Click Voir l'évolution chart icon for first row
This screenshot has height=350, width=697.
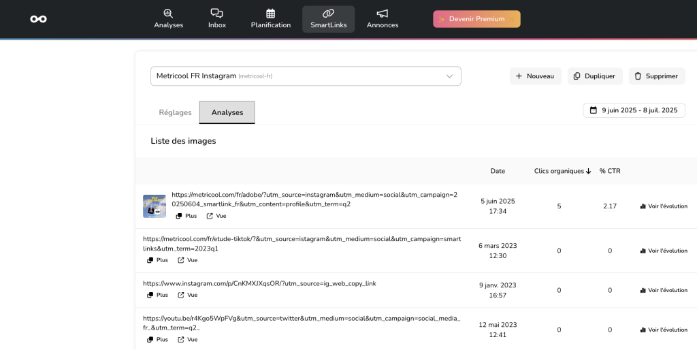(x=643, y=206)
